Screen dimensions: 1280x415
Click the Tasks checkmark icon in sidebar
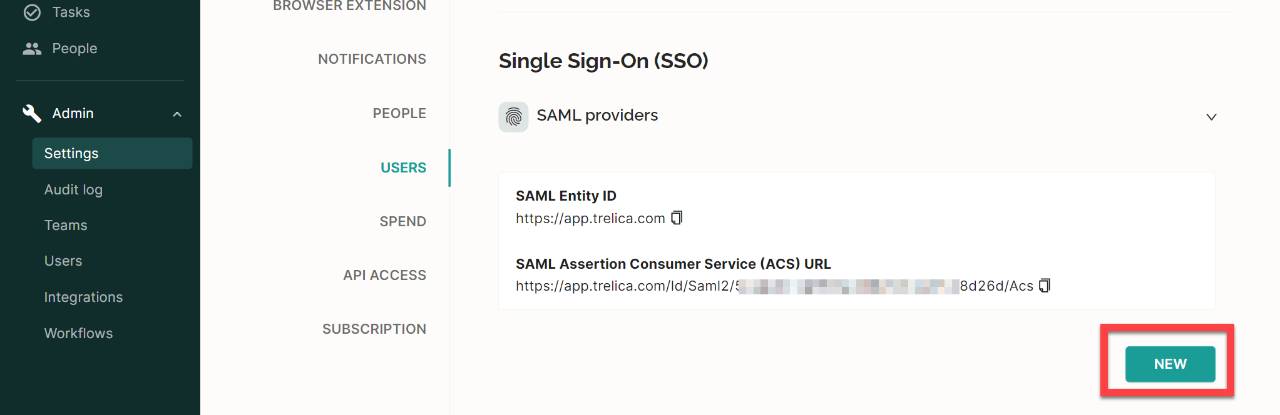pos(32,12)
